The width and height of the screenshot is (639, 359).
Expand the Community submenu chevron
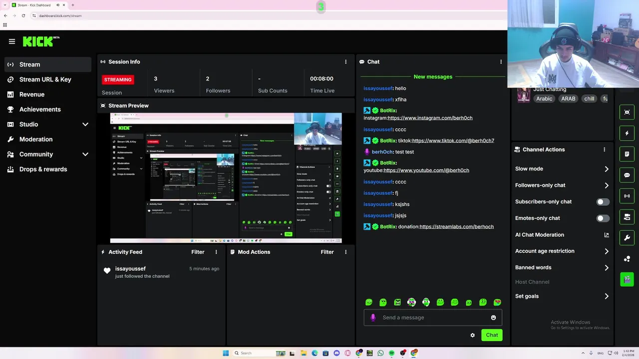point(85,154)
